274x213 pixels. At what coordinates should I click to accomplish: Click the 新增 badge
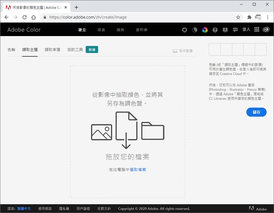pyautogui.click(x=92, y=49)
